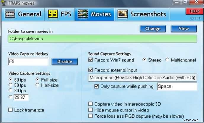
Task: Click the Video Capture Hotkey field
Action: click(x=28, y=61)
